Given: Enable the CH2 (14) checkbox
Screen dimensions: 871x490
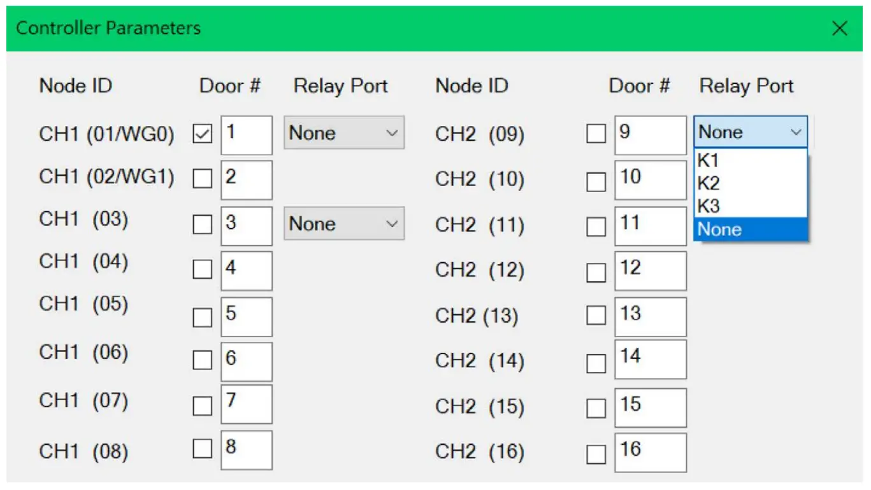Looking at the screenshot, I should (596, 362).
